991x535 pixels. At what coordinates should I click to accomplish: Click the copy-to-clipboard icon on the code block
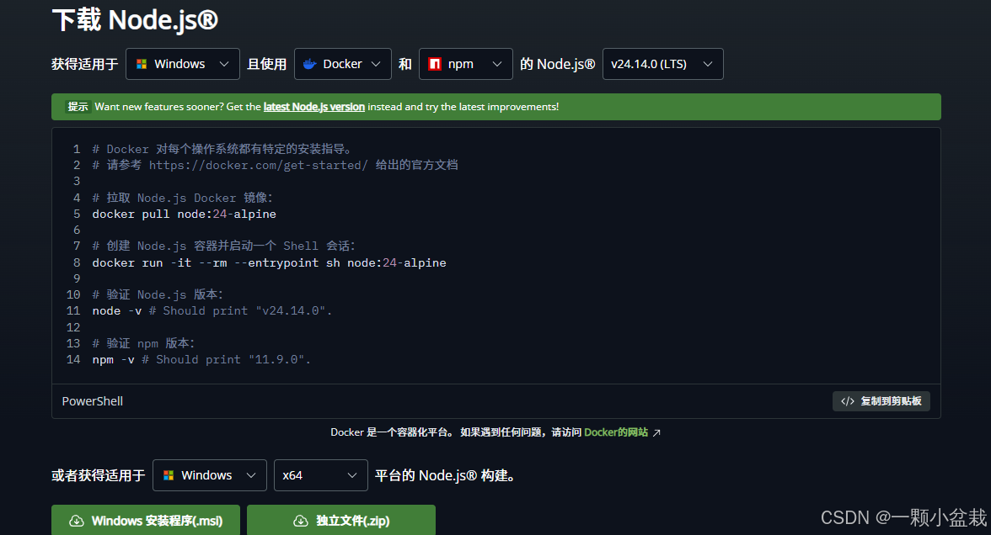click(848, 401)
